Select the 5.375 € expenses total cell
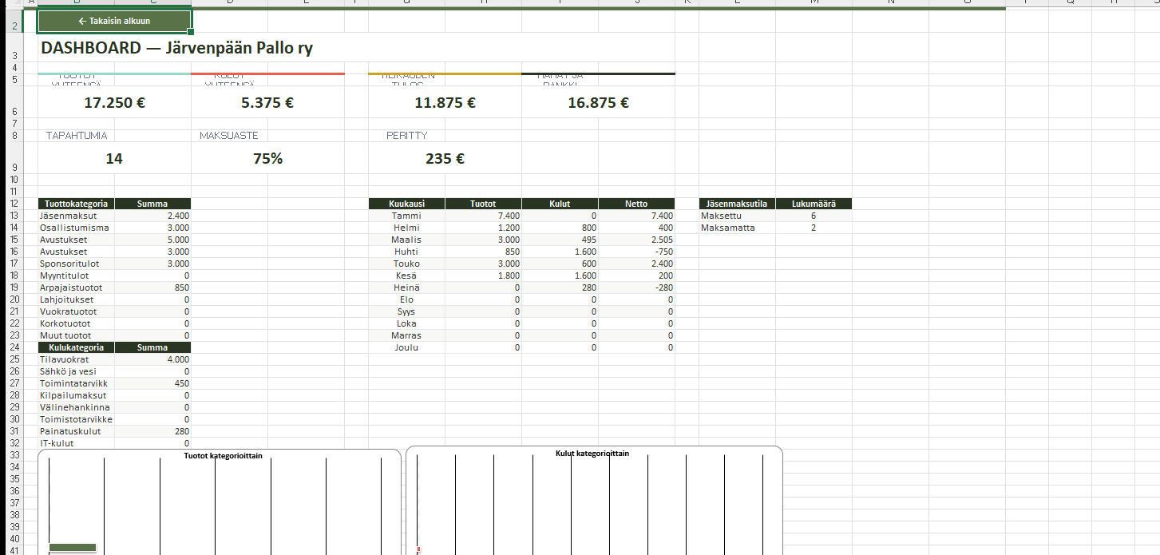 point(267,103)
